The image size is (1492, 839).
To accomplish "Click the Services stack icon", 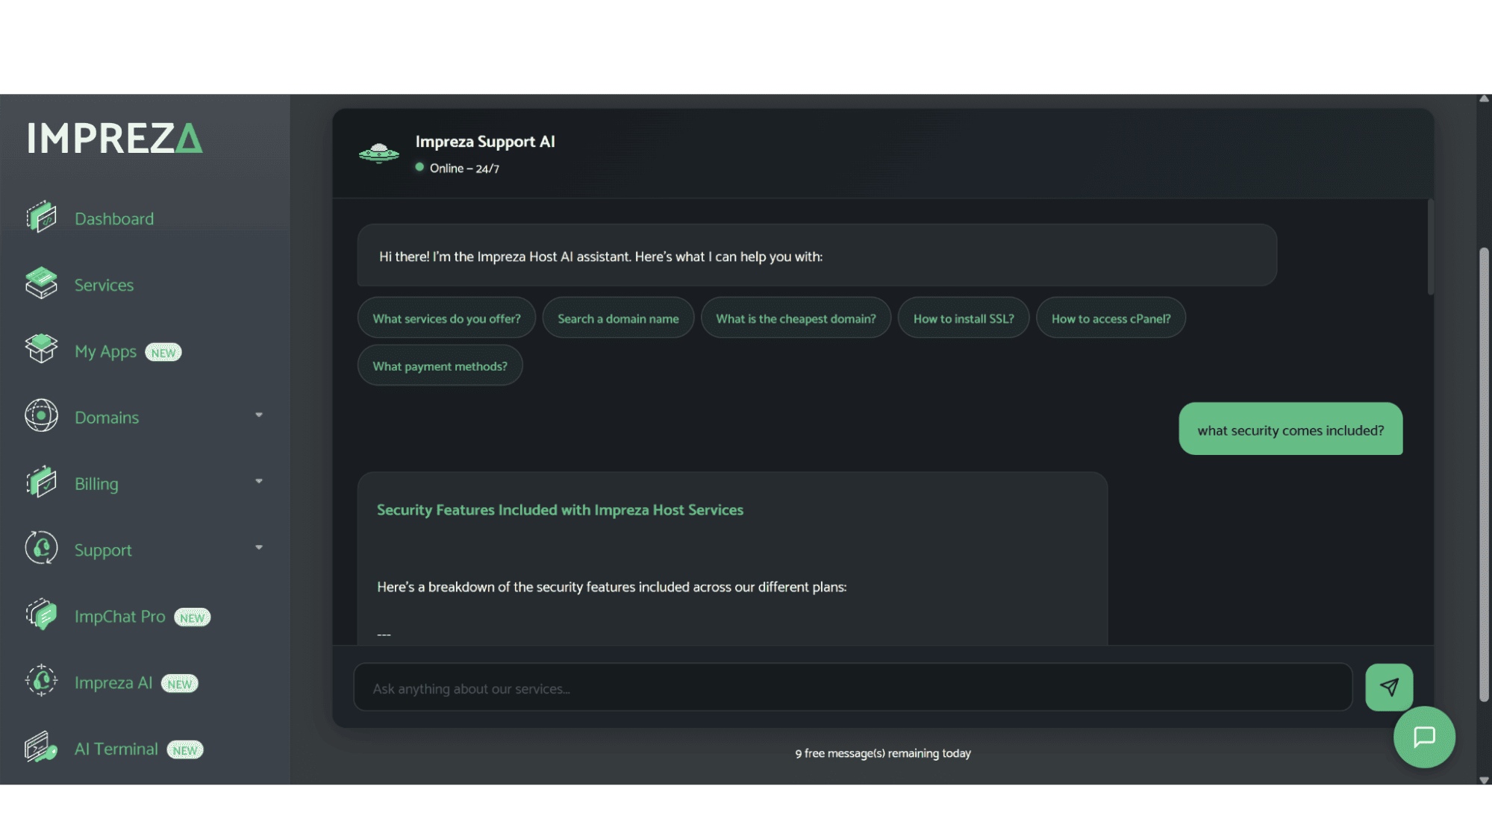I will (41, 283).
